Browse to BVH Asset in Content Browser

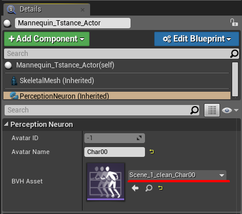tap(149, 188)
